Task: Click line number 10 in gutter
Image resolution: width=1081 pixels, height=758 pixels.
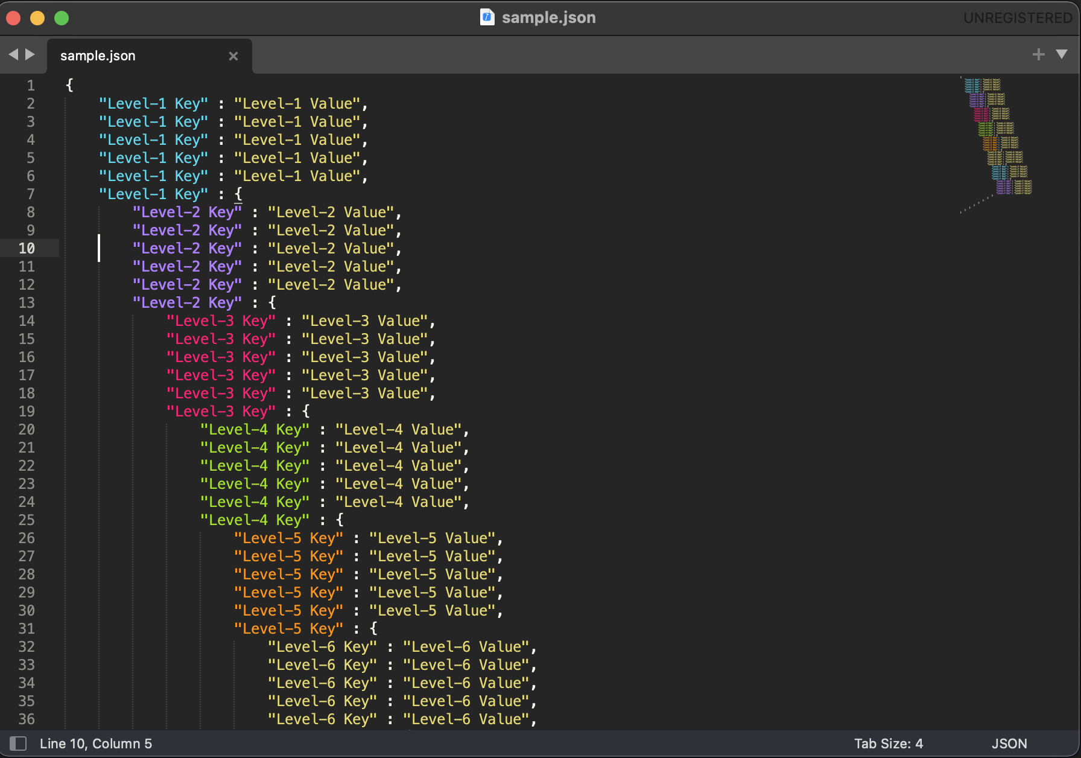Action: [27, 249]
